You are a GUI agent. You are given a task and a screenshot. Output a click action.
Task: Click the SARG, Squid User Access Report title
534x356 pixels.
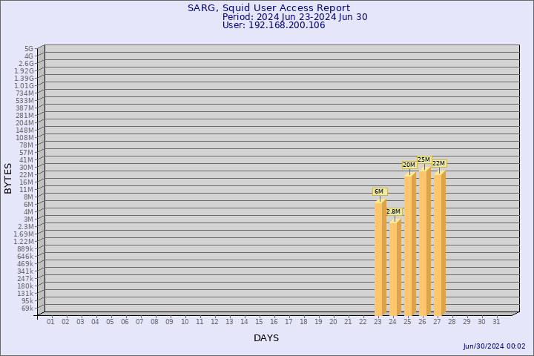click(268, 8)
